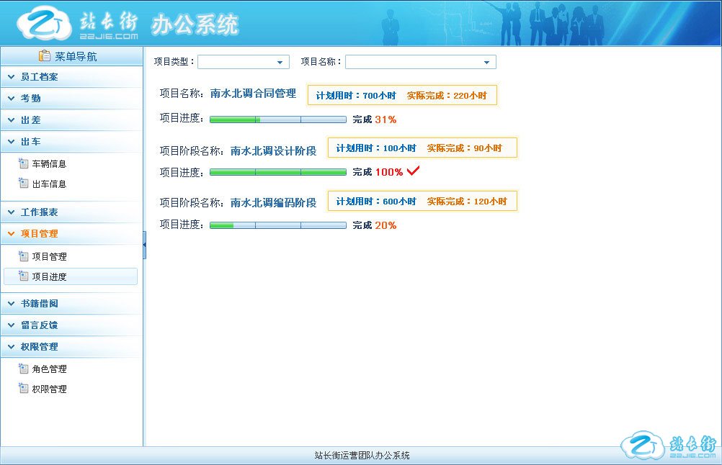Click the 出车信息 page icon
Image resolution: width=722 pixels, height=465 pixels.
click(24, 184)
